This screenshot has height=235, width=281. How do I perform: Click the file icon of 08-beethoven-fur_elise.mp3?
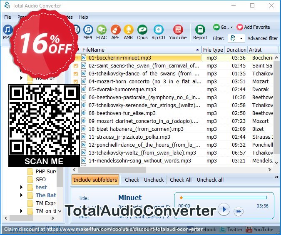click(84, 113)
